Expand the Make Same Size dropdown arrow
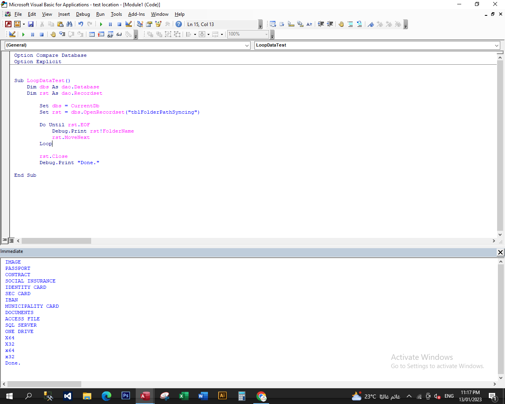The height and width of the screenshot is (404, 505). 222,34
